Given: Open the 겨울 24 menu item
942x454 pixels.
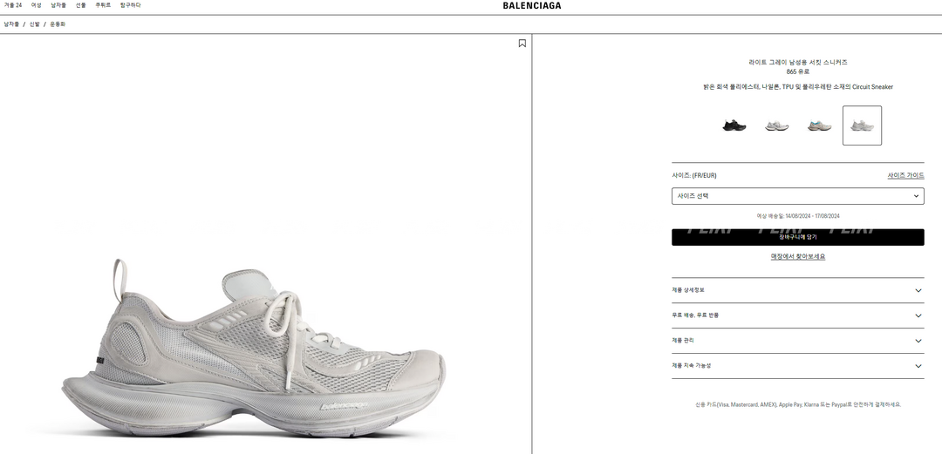Looking at the screenshot, I should [13, 5].
